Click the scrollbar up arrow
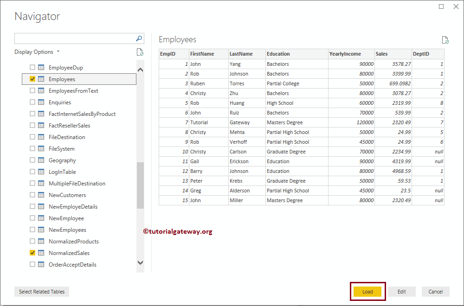 (140, 69)
